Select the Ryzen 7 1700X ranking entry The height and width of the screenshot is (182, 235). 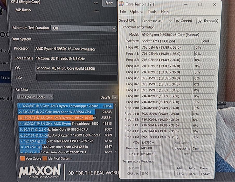(66, 135)
